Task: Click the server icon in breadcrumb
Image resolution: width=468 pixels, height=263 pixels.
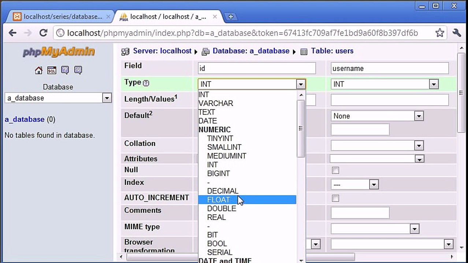Action: pyautogui.click(x=125, y=52)
